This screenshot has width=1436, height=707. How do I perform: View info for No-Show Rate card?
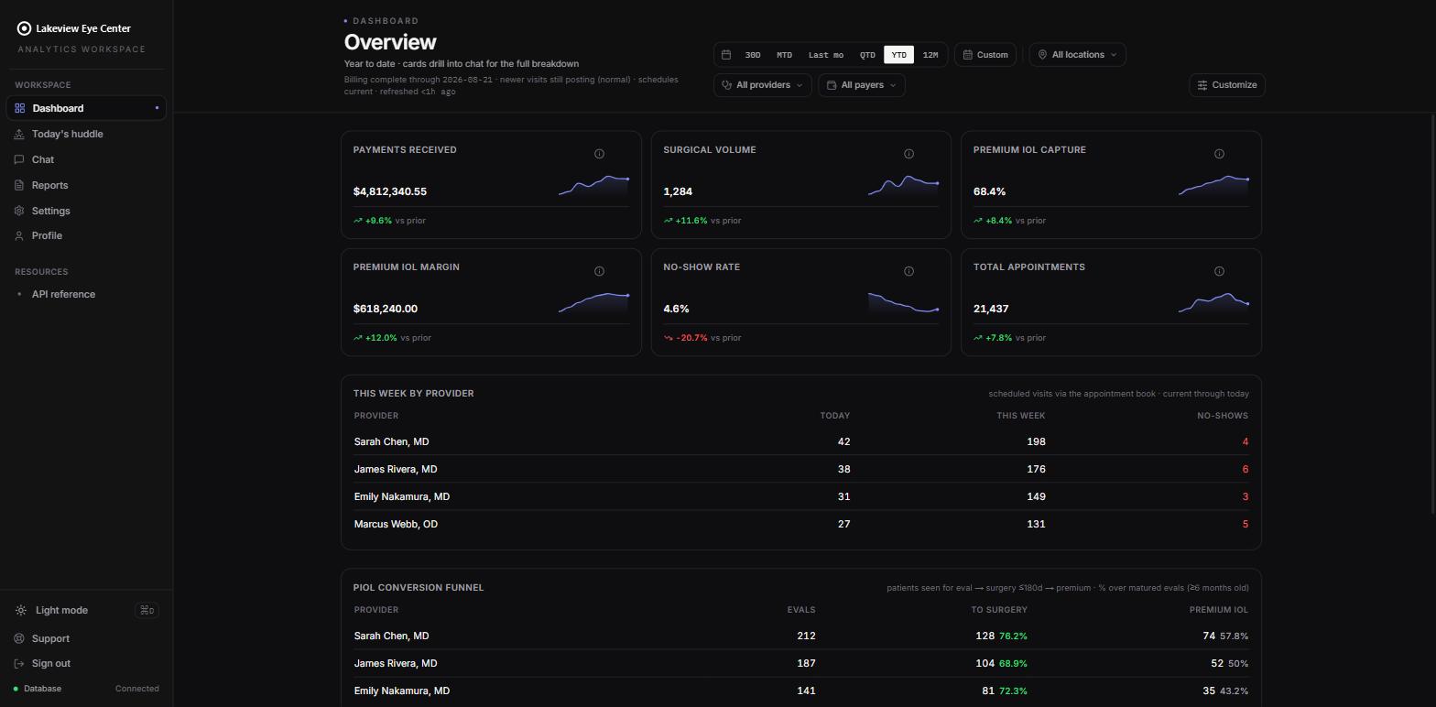pyautogui.click(x=908, y=271)
